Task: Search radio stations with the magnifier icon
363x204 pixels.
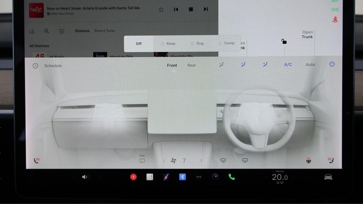Action: click(x=46, y=31)
